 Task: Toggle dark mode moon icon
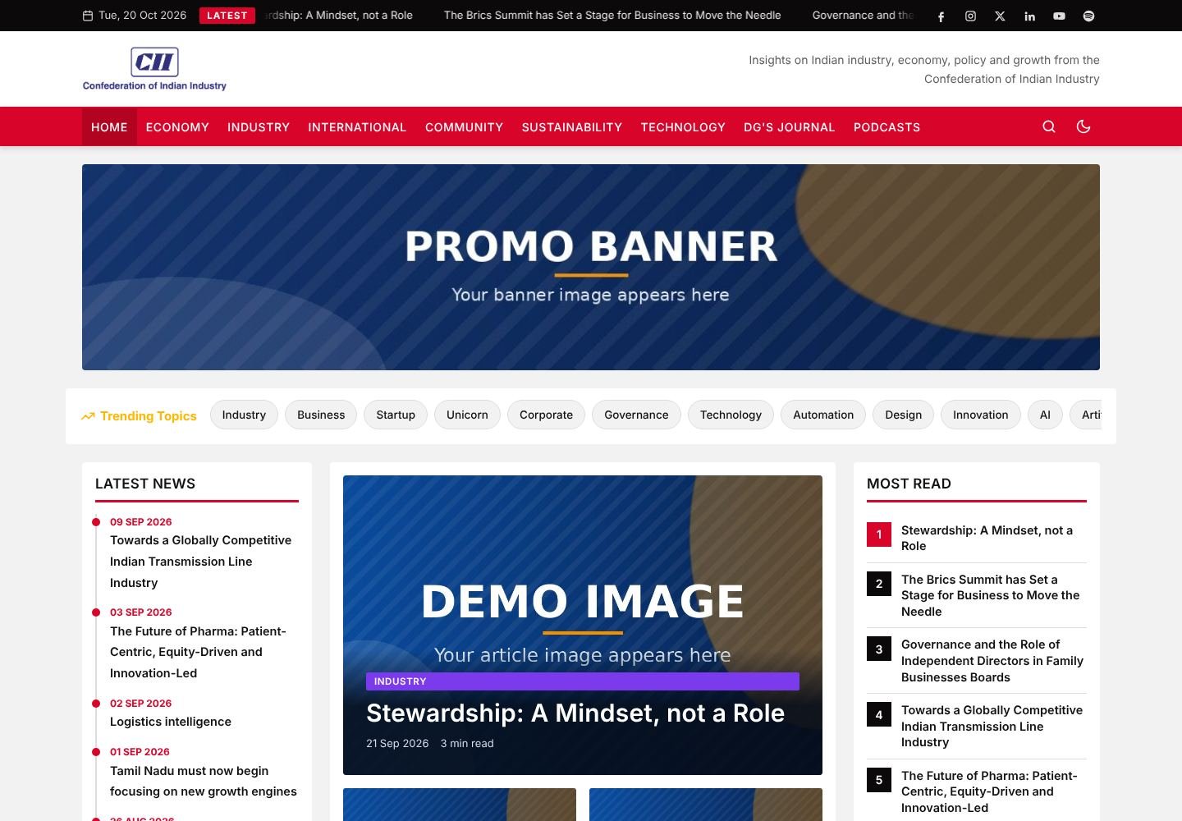click(1083, 126)
